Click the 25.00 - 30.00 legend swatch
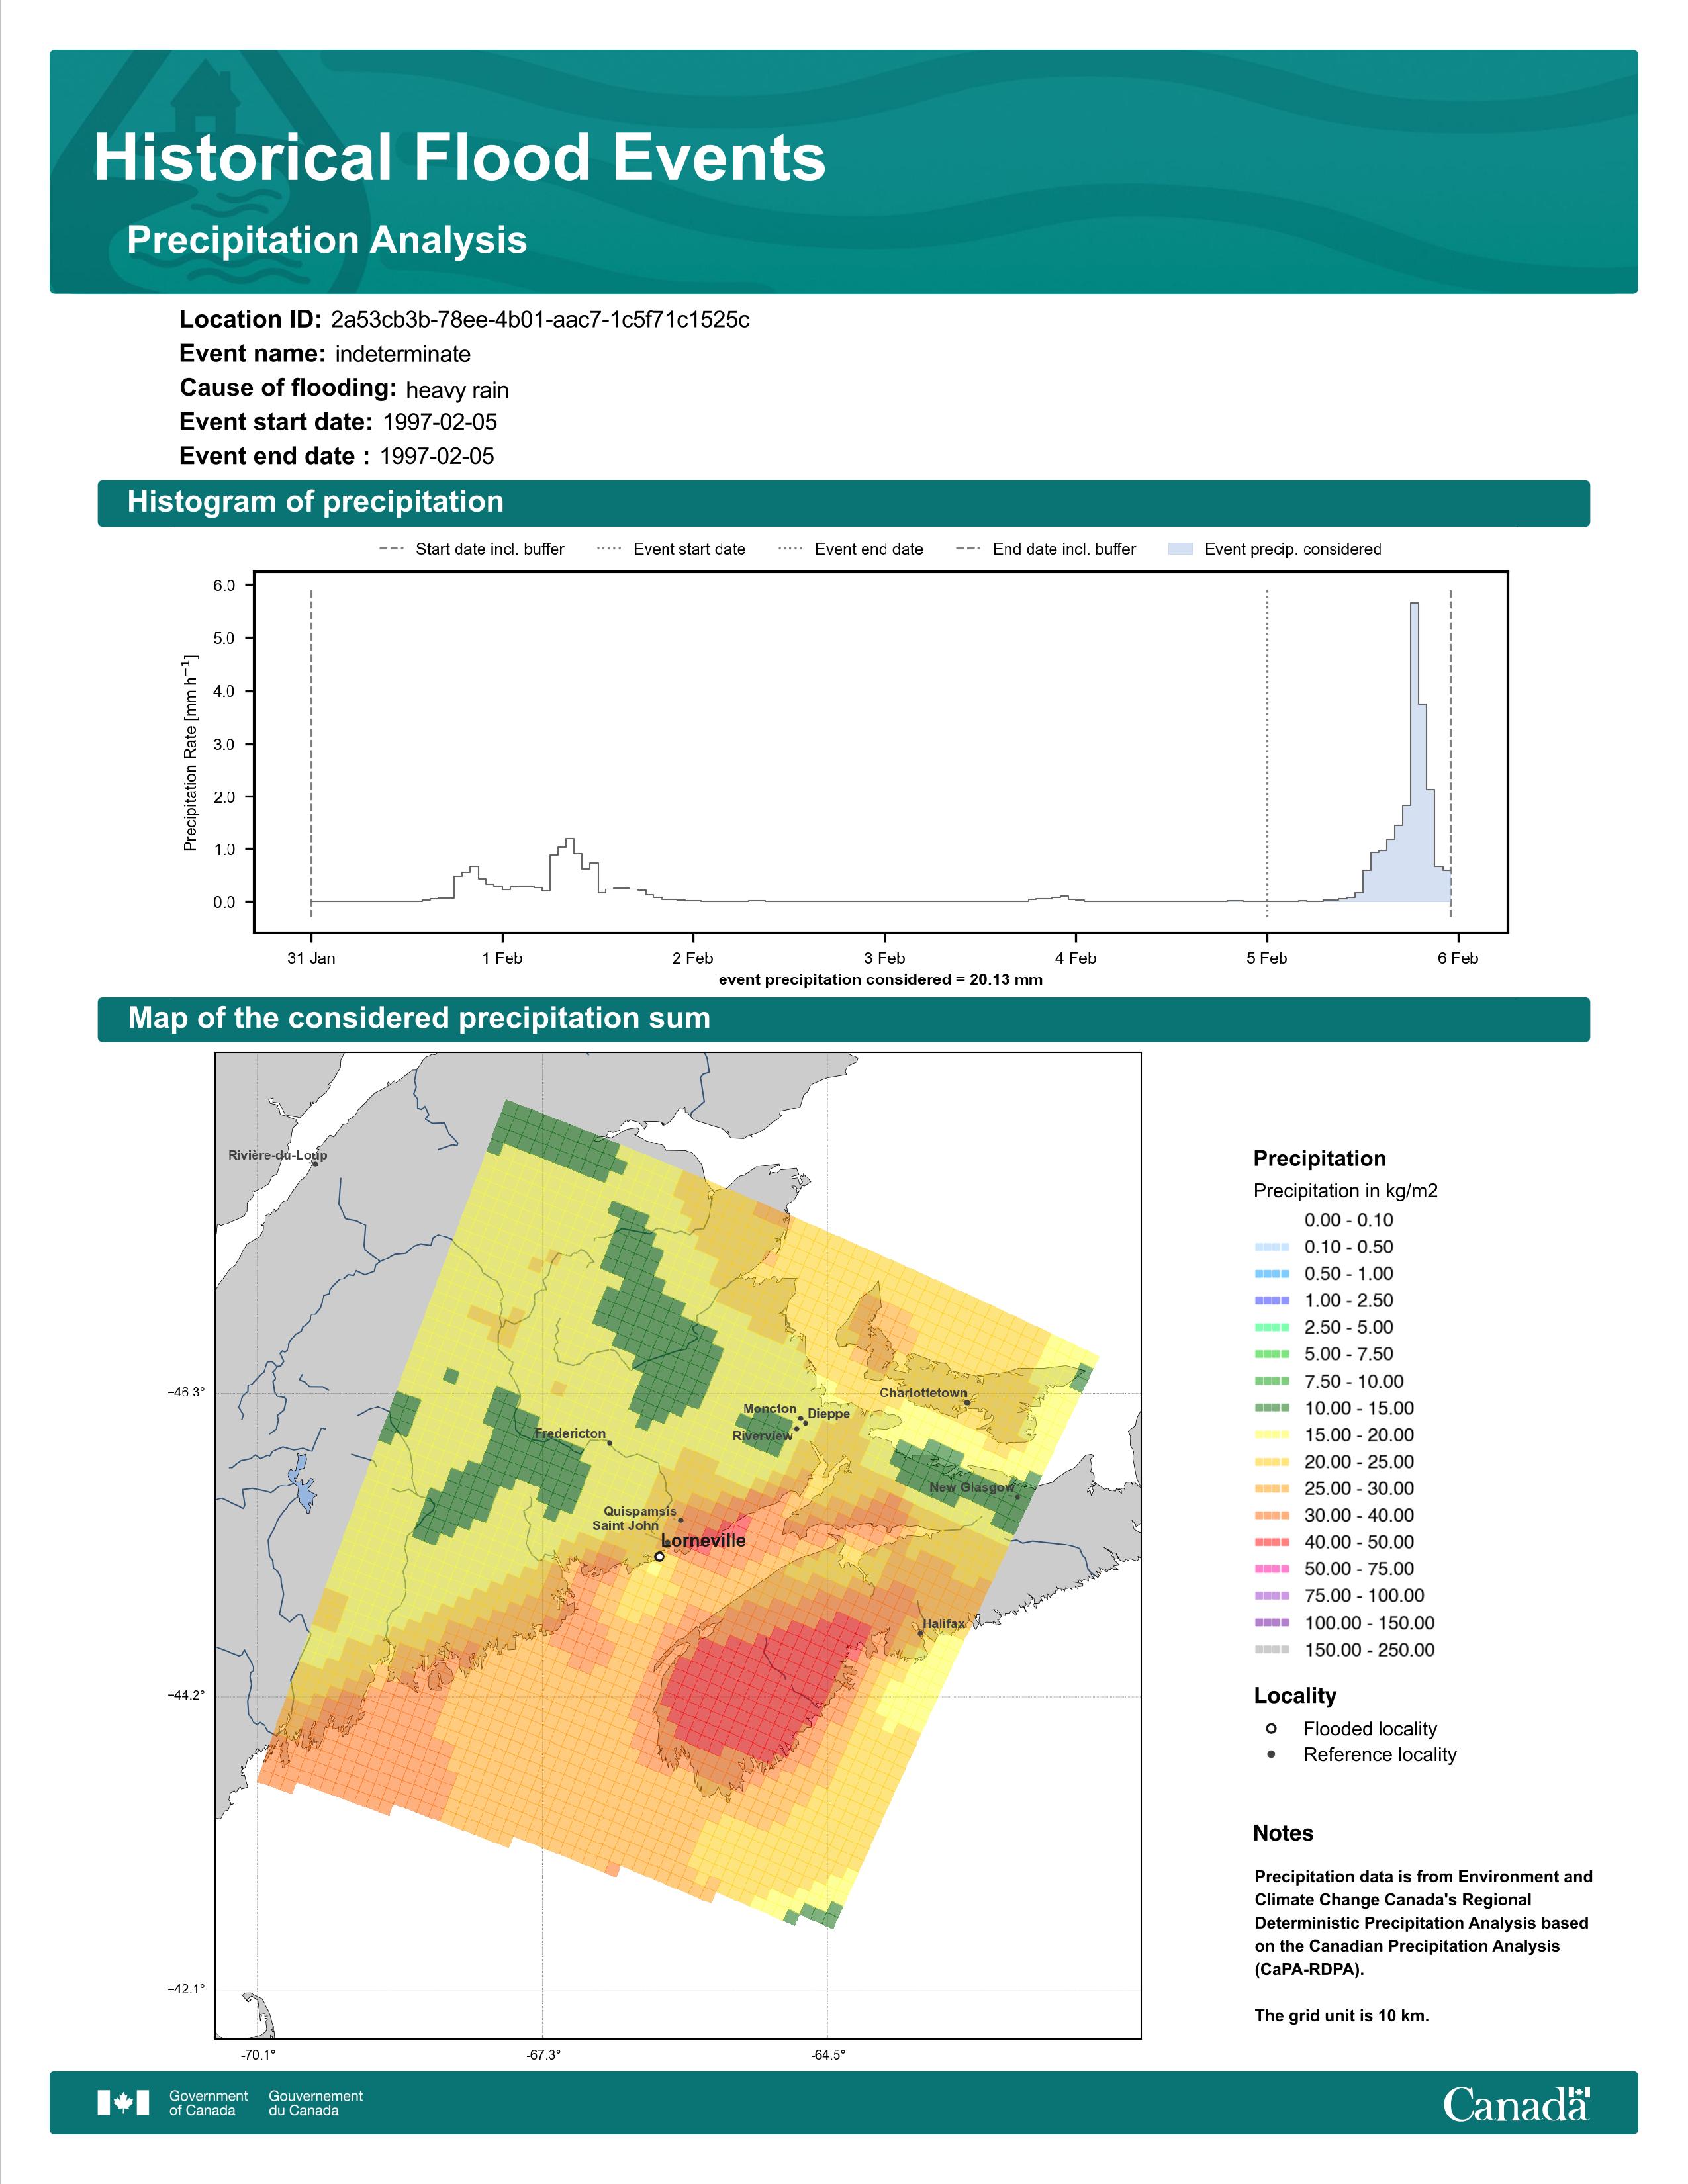Viewport: 1688px width, 2184px height. [x=1272, y=1489]
